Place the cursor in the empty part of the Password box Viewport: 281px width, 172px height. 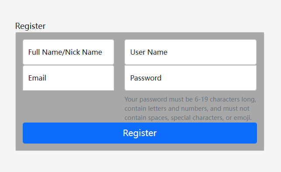209,78
